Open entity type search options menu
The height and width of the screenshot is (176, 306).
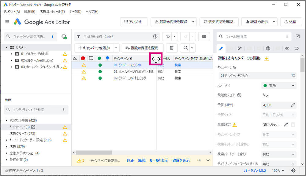64,110
